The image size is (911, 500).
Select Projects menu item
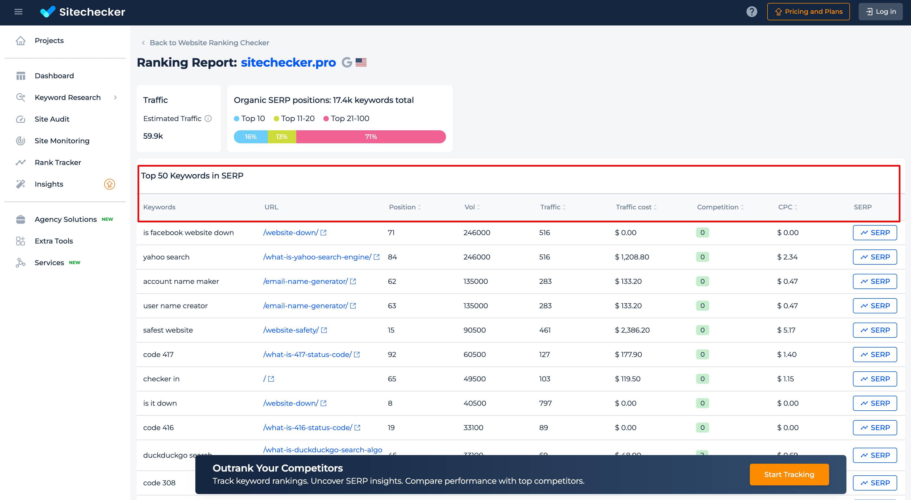click(x=49, y=40)
